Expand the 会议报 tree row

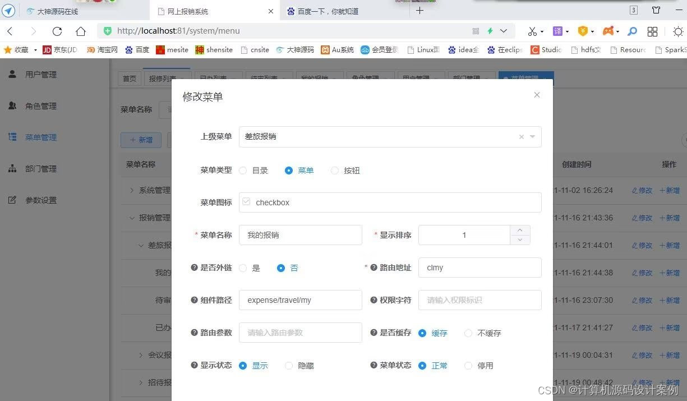tap(141, 355)
